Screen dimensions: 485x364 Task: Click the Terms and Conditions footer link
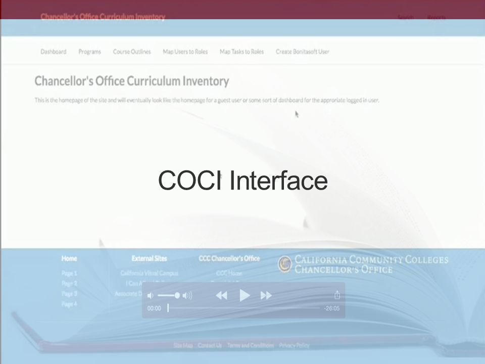[x=251, y=345]
